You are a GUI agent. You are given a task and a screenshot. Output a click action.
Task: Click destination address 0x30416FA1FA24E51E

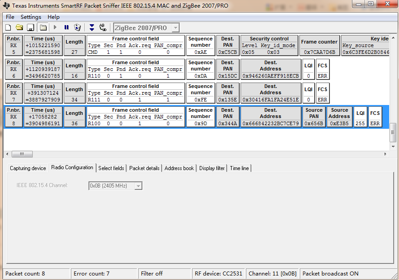coord(271,100)
